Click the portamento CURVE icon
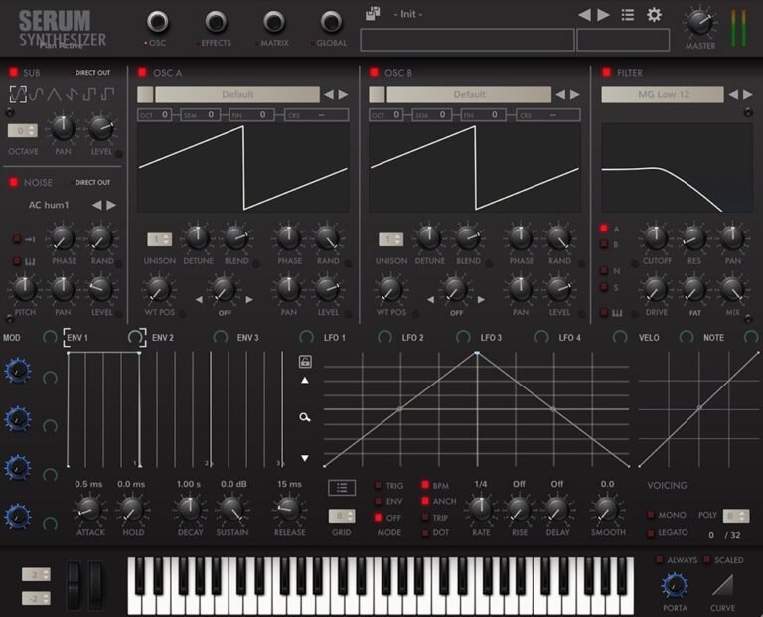Image resolution: width=763 pixels, height=617 pixels. (722, 585)
